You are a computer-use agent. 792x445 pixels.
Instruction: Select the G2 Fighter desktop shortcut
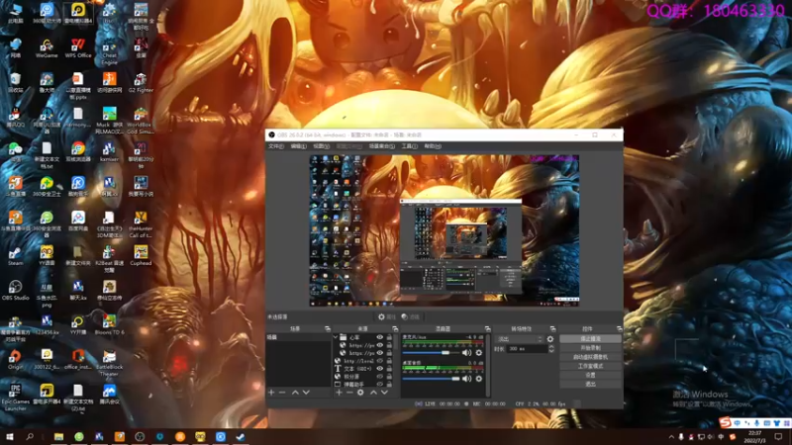point(141,83)
